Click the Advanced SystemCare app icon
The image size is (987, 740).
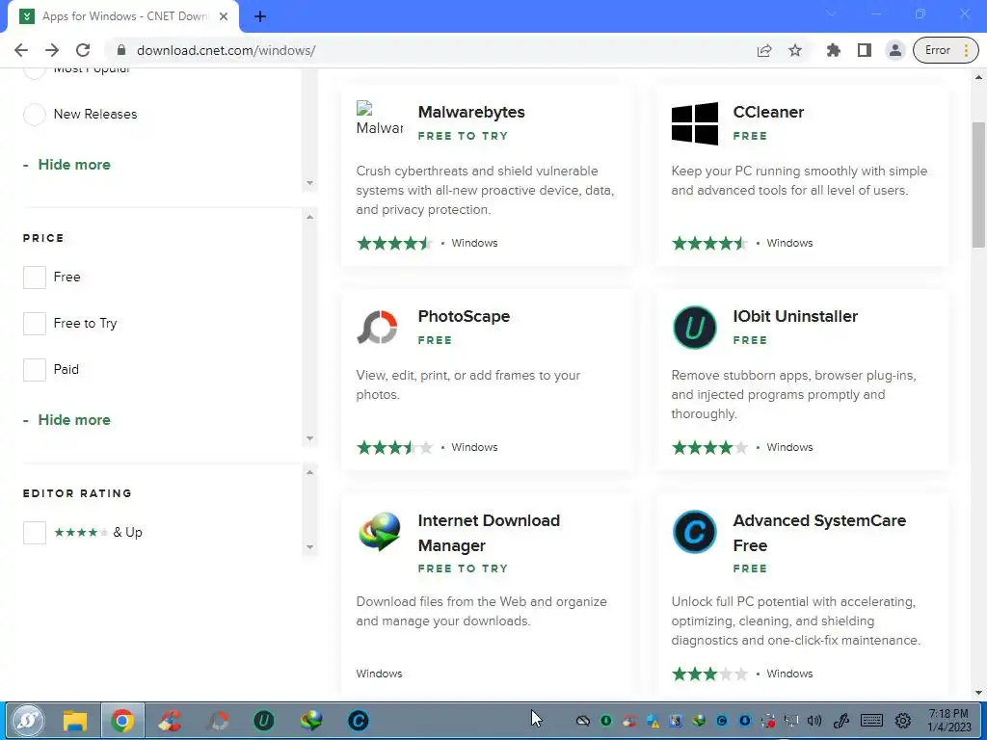click(x=694, y=532)
